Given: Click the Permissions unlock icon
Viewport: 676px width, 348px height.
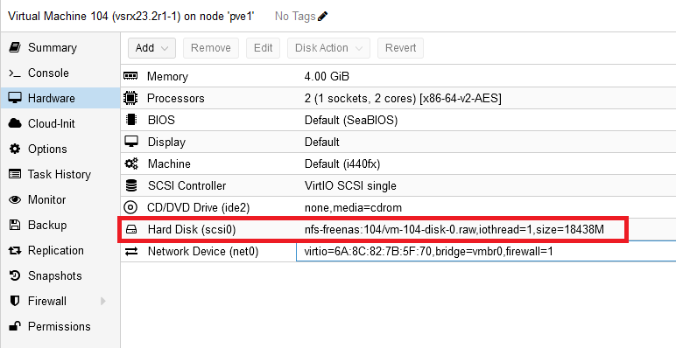Looking at the screenshot, I should click(x=15, y=326).
